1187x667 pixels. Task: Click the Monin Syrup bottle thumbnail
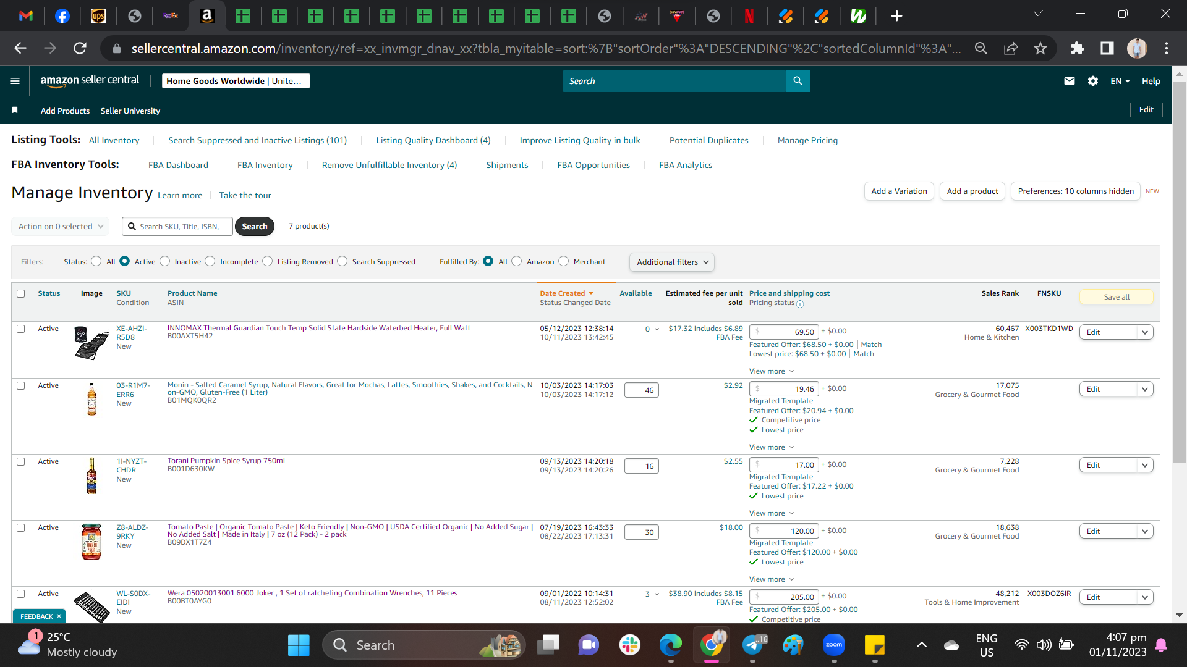pos(91,399)
